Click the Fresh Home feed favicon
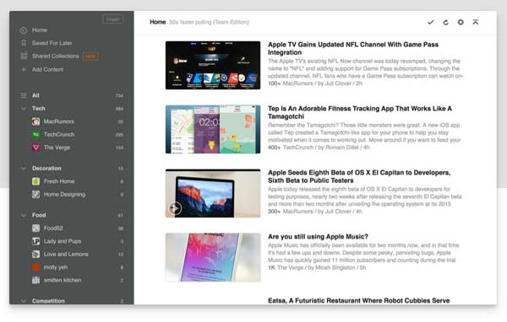This screenshot has height=322, width=507. 35,181
